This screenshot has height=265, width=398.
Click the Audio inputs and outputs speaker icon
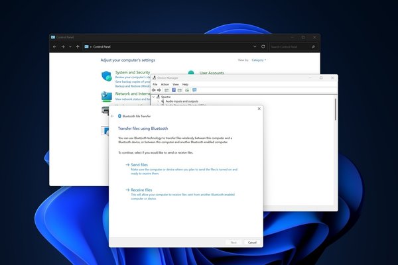163,101
